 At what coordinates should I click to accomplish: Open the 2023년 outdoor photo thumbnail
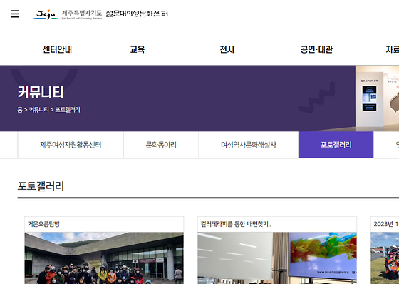pyautogui.click(x=385, y=258)
